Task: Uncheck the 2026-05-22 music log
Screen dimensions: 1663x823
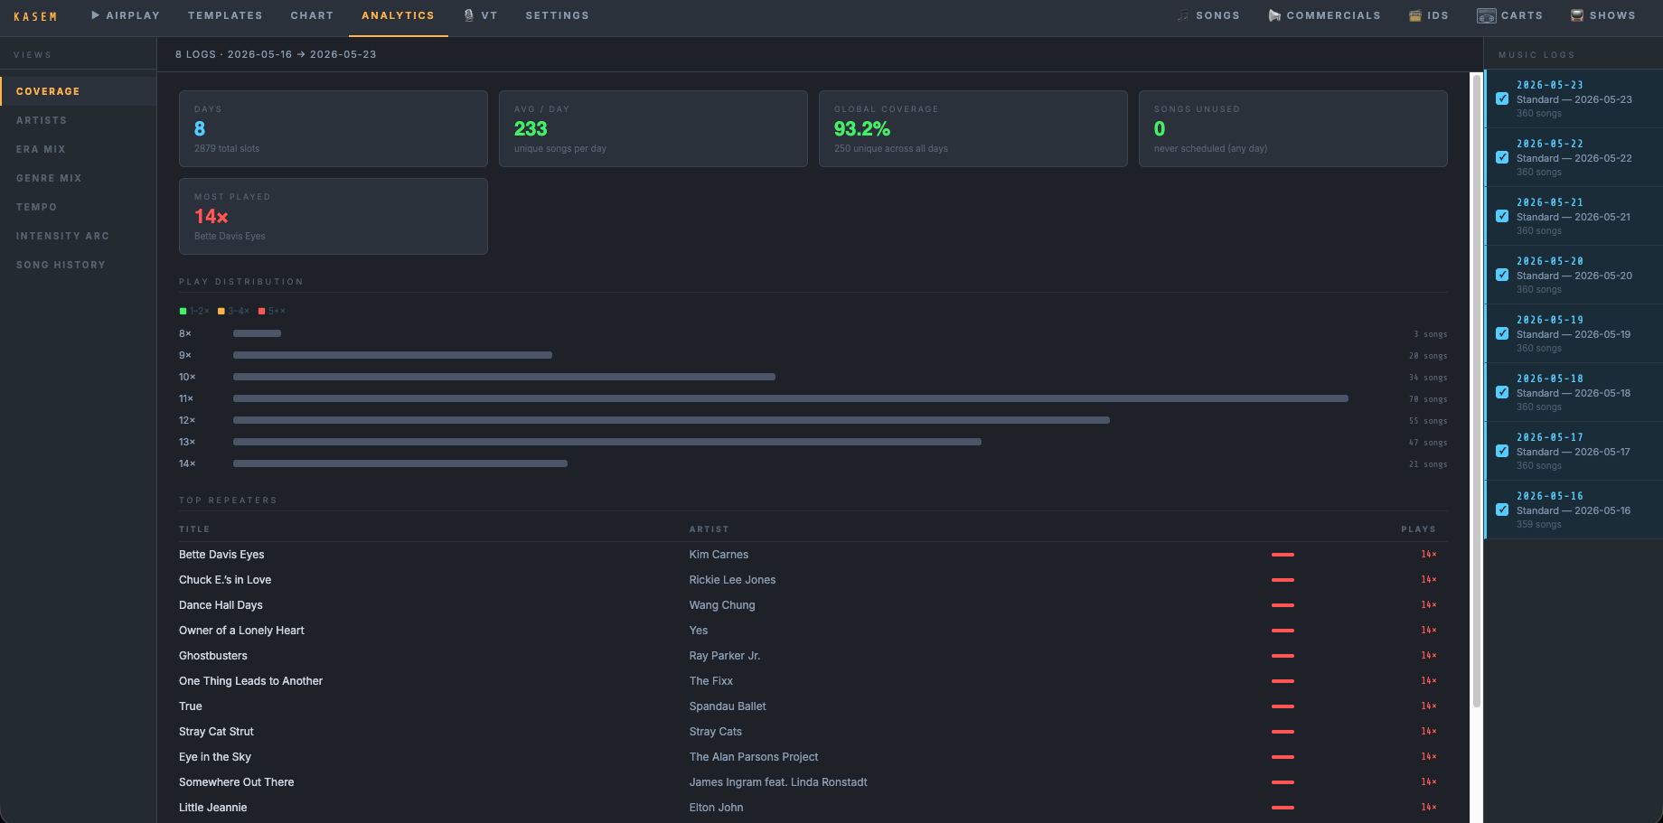Action: 1502,157
